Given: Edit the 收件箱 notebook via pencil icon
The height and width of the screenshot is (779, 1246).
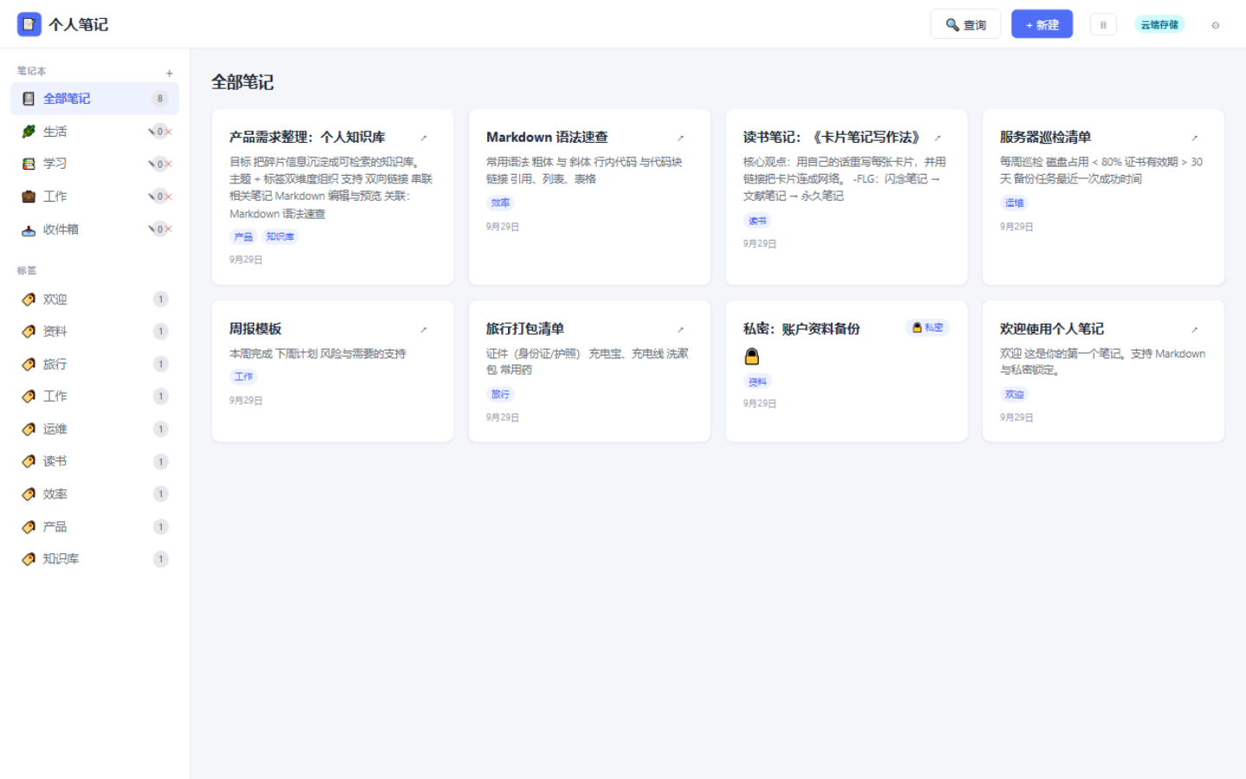Looking at the screenshot, I should pyautogui.click(x=152, y=229).
